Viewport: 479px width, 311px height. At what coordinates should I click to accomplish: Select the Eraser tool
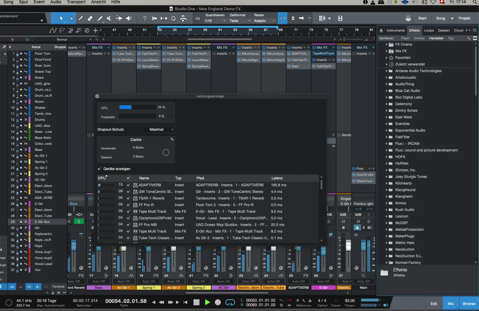(x=90, y=18)
